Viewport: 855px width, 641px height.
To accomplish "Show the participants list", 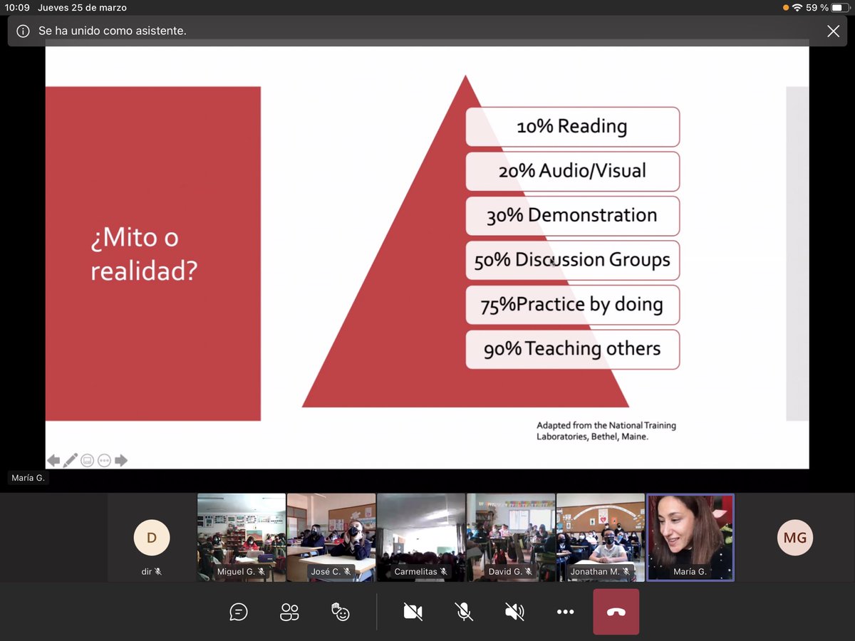I will tap(289, 612).
